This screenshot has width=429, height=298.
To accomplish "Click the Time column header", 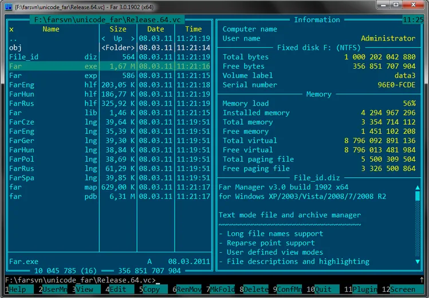I will (x=194, y=29).
